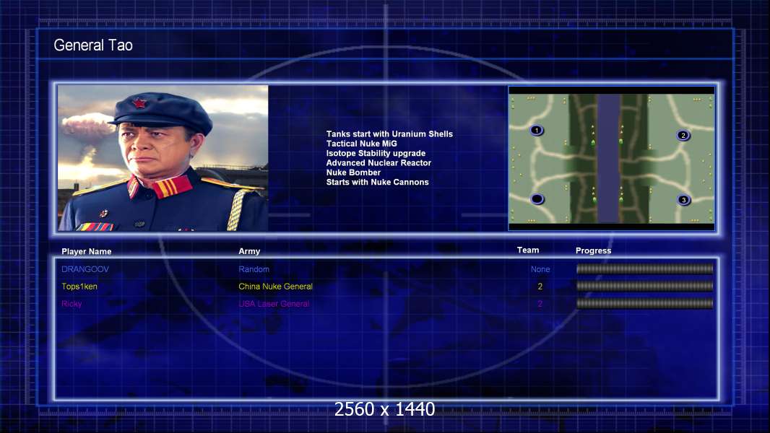Click the China Nuke General army entry
Screen dimensions: 770x433
(x=275, y=287)
